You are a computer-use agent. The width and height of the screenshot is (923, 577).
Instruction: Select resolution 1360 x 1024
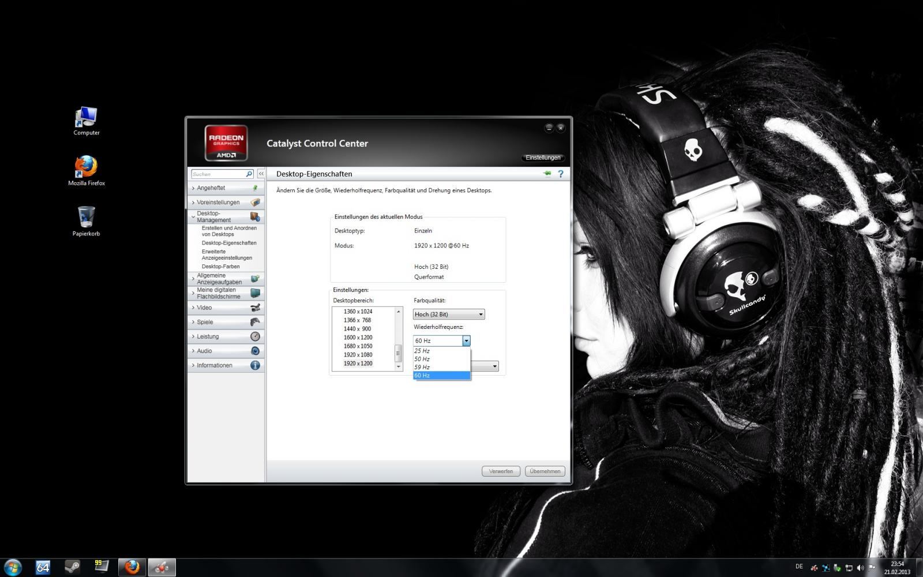point(358,312)
